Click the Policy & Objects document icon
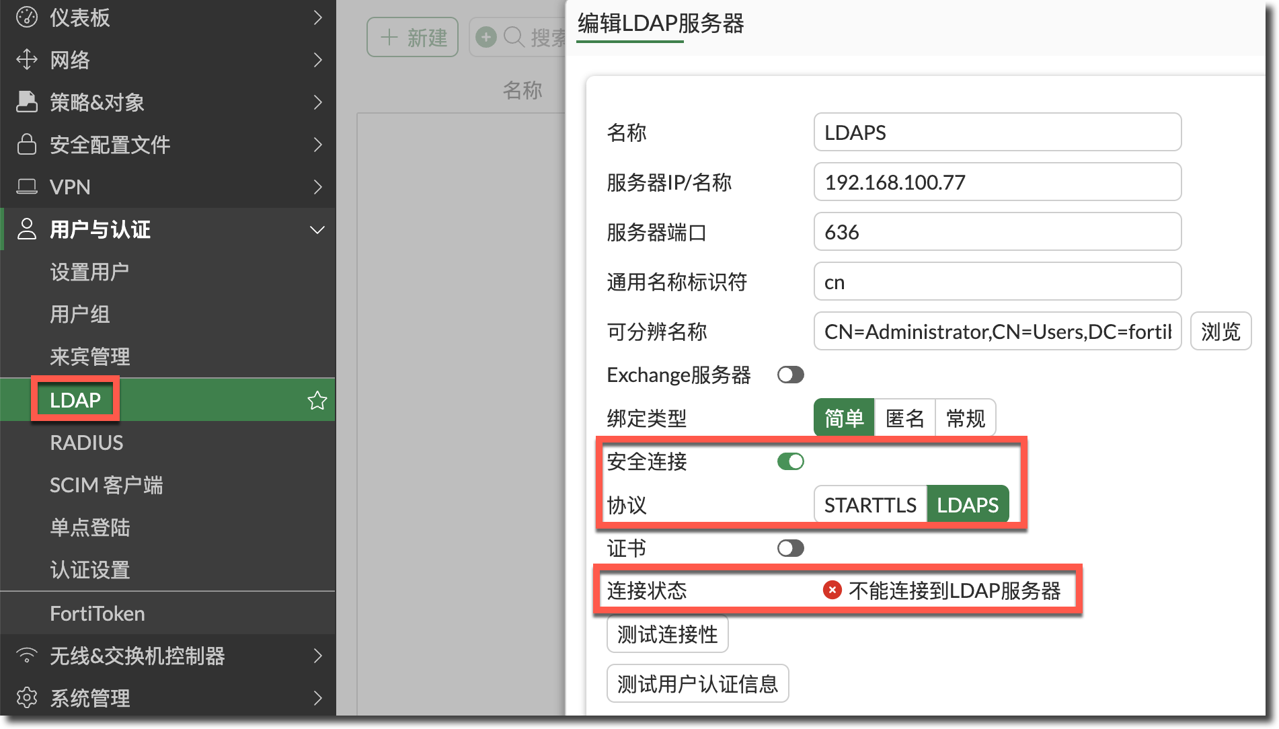1279x729 pixels. tap(27, 102)
